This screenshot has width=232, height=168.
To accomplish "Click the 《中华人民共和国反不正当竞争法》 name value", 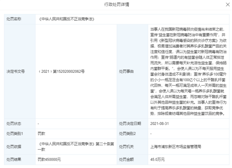I will pyautogui.click(x=66, y=19).
